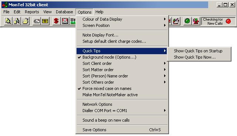Open the File menu

point(6,12)
